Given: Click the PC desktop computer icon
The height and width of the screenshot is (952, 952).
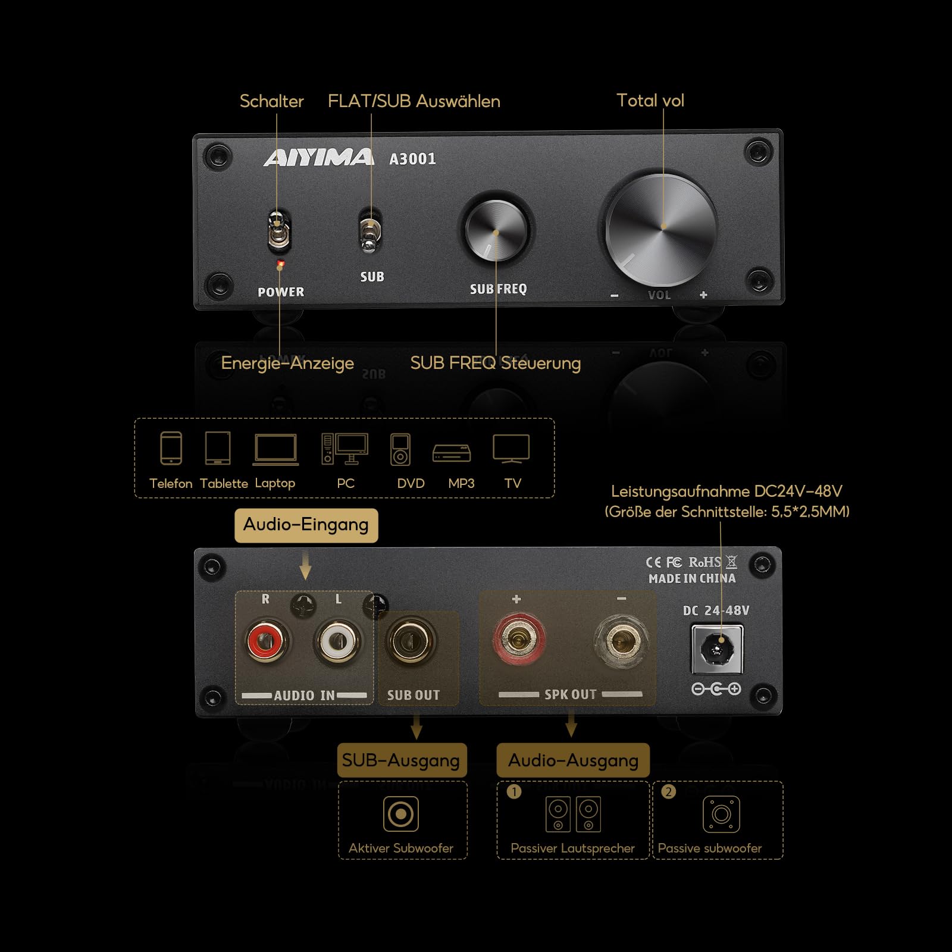Looking at the screenshot, I should 345,449.
